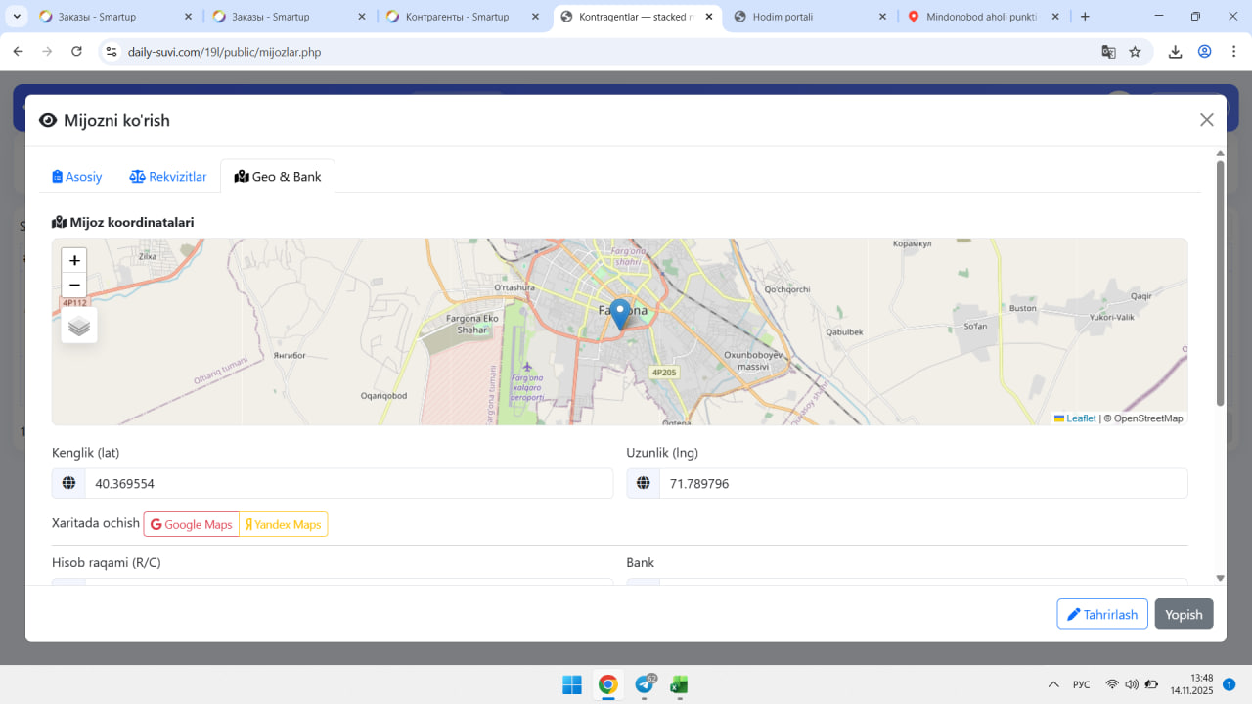1252x704 pixels.
Task: Close the Mijozni ko'rish dialog
Action: point(1206,120)
